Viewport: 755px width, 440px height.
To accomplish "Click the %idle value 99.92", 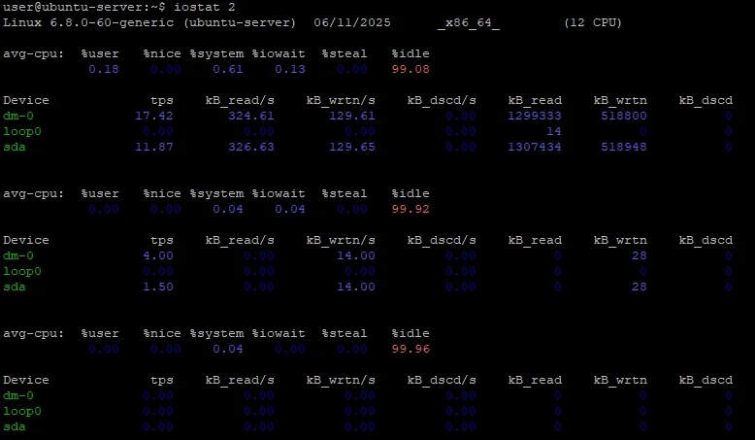I will (410, 209).
